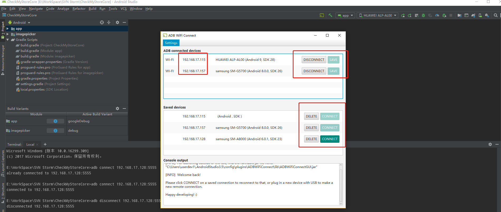The image size is (501, 212).
Task: Save the HUAWEI ALP-AL00 connection
Action: click(333, 60)
